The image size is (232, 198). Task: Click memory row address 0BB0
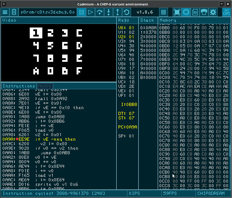(164, 28)
